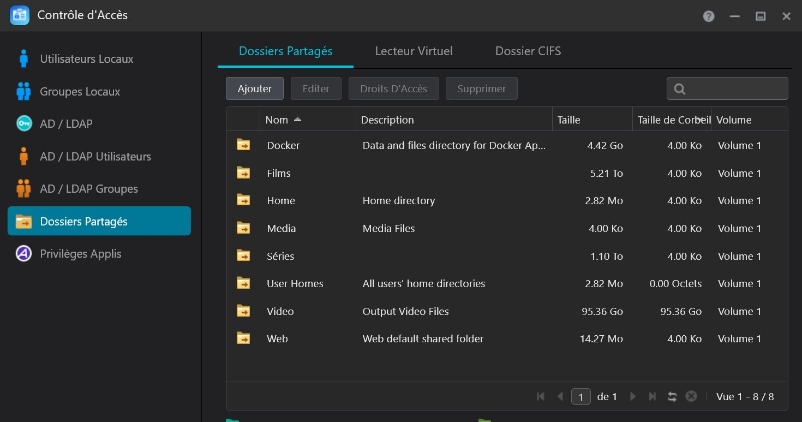Click the Ajouter button

pyautogui.click(x=255, y=89)
